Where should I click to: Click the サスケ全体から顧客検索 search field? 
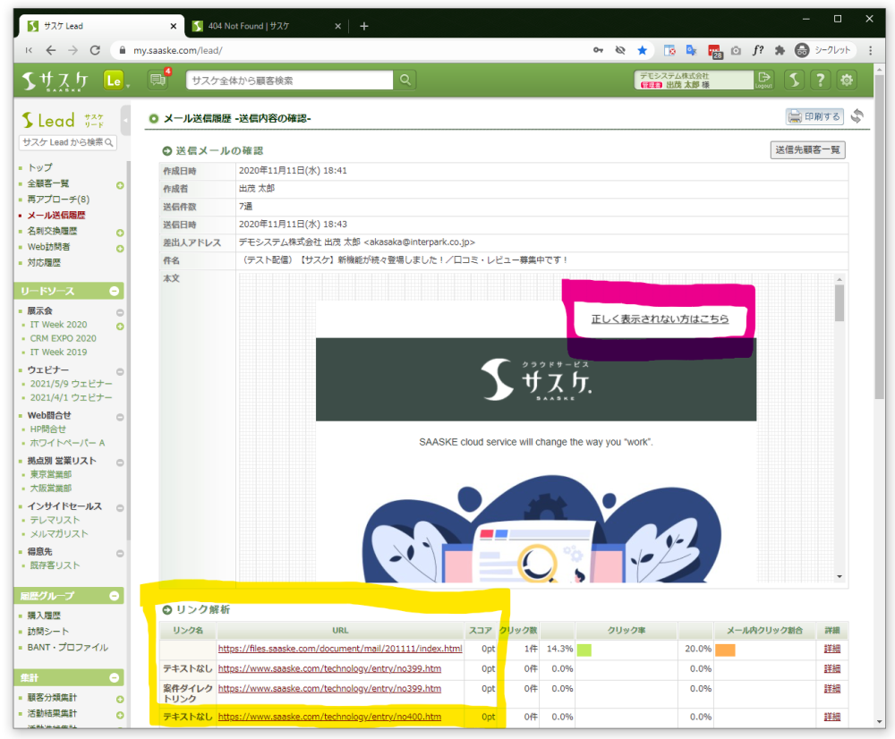tap(289, 81)
